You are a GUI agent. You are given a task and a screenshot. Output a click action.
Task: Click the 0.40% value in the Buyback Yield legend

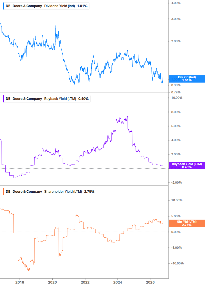(x=83, y=99)
